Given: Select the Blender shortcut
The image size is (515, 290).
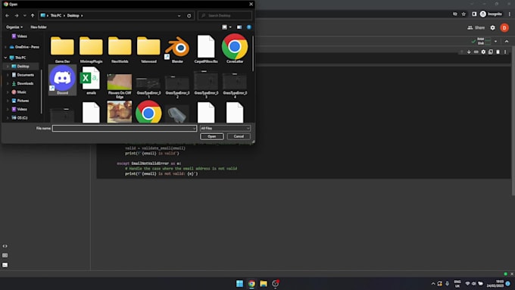Looking at the screenshot, I should point(177,49).
